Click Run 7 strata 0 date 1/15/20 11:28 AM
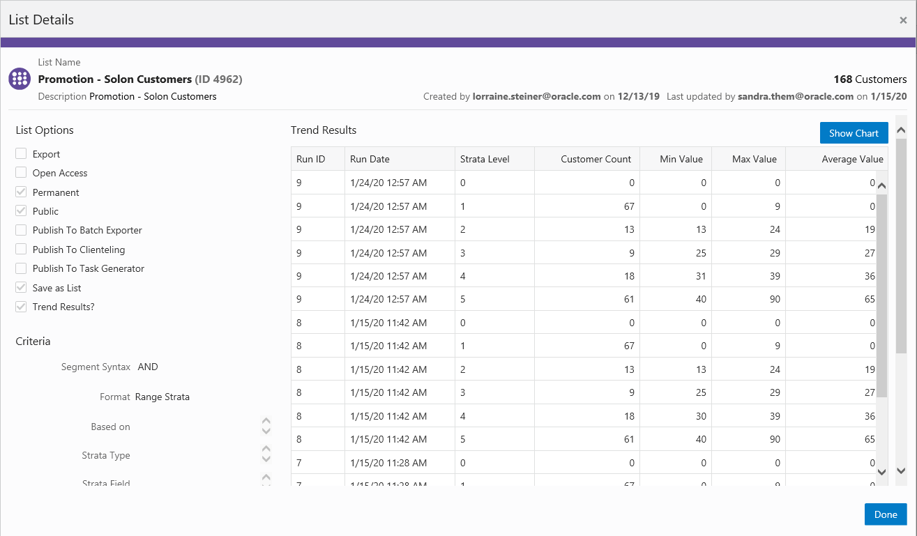Viewport: 917px width, 536px height. (x=388, y=463)
